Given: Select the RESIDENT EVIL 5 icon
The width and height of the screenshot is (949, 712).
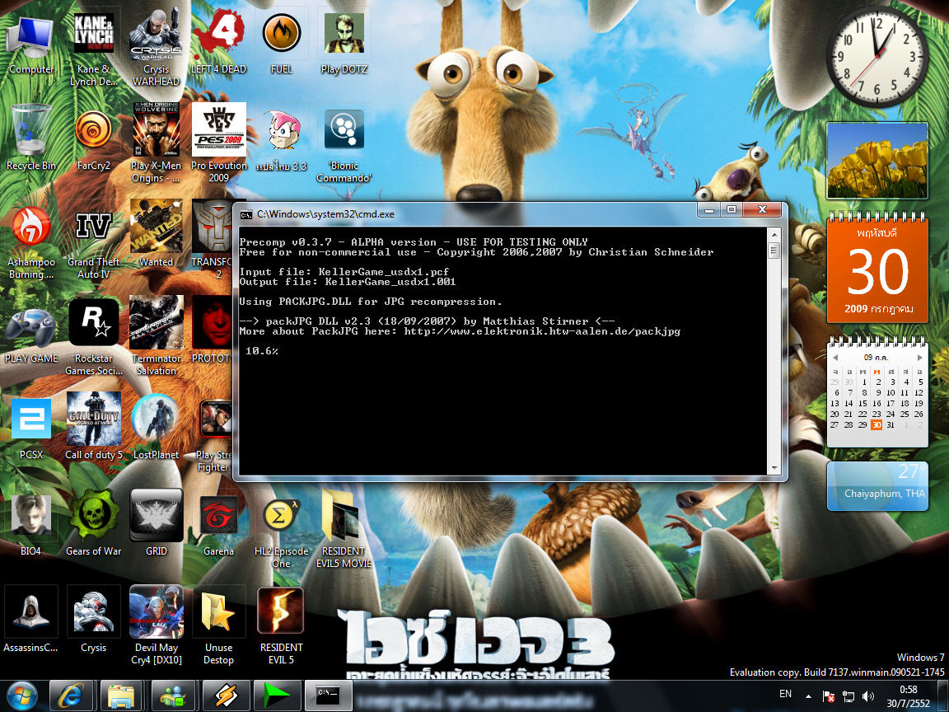Looking at the screenshot, I should tap(282, 626).
